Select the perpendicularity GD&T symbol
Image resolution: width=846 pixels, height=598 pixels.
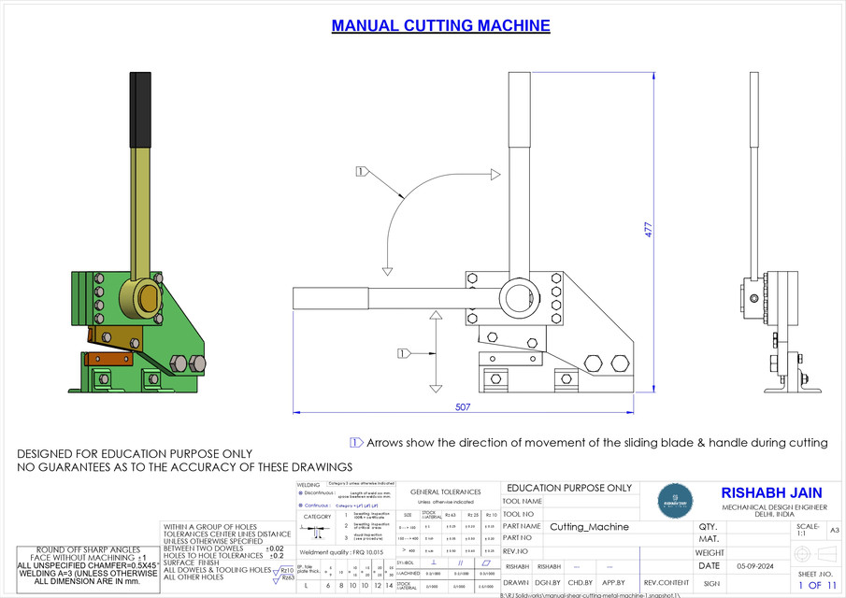pyautogui.click(x=432, y=562)
